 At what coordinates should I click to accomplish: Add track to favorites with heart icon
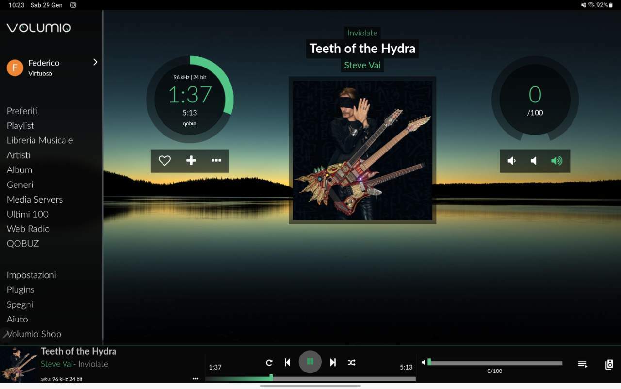click(164, 161)
